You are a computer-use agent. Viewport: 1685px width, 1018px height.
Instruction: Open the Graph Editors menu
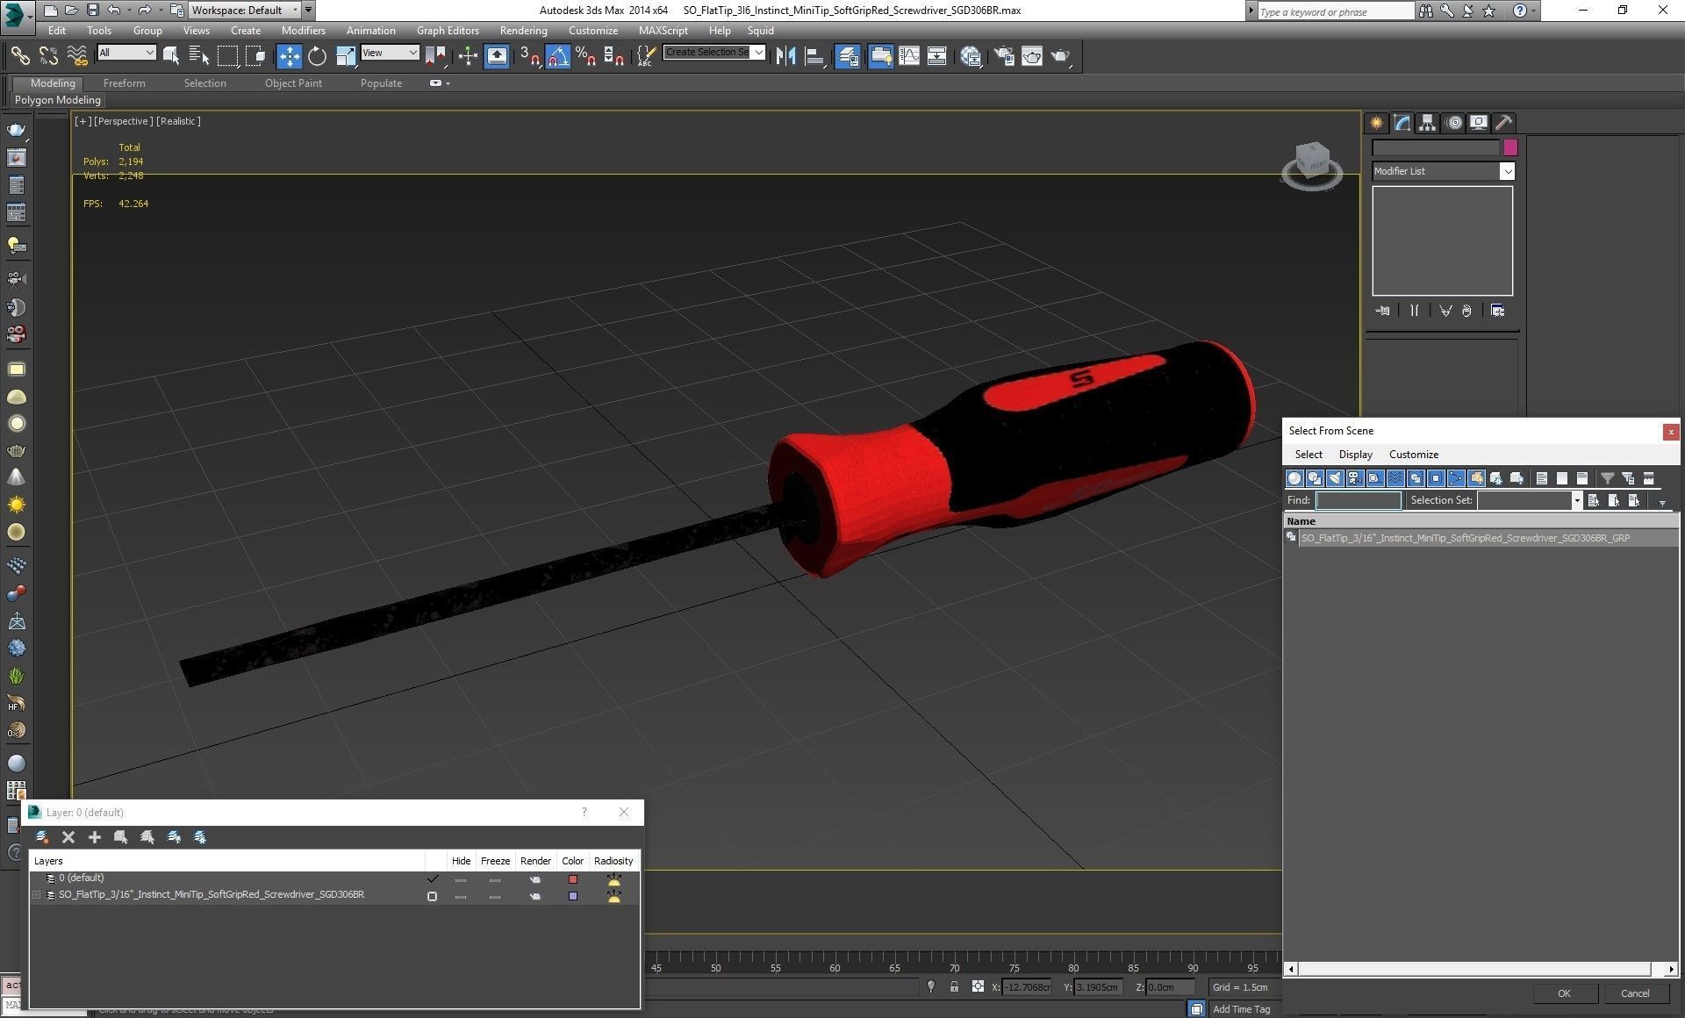click(x=448, y=30)
